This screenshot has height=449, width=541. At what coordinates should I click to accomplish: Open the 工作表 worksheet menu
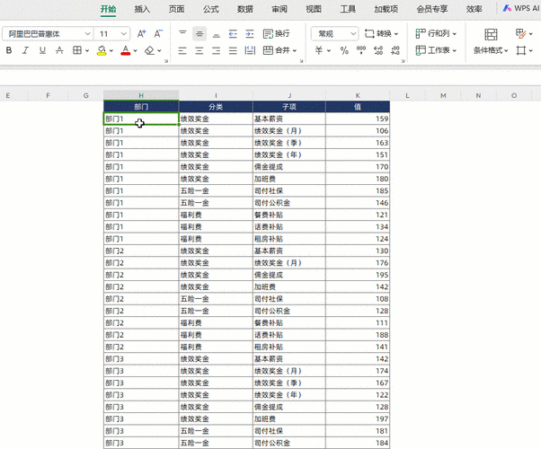pos(436,50)
